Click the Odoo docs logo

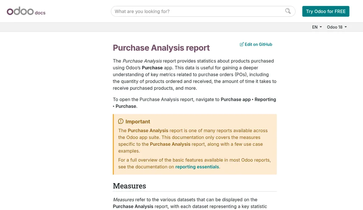pyautogui.click(x=26, y=11)
